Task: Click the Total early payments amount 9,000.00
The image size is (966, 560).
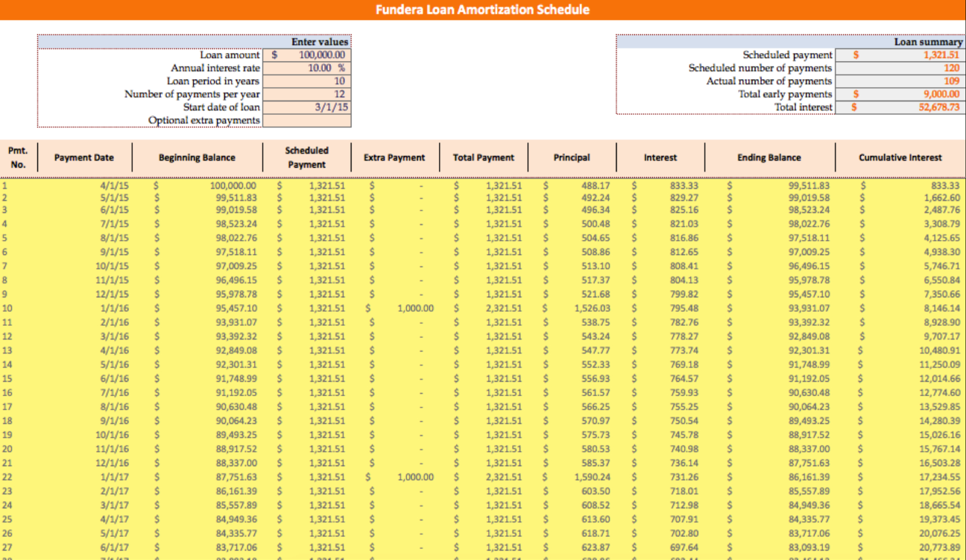Action: (899, 94)
